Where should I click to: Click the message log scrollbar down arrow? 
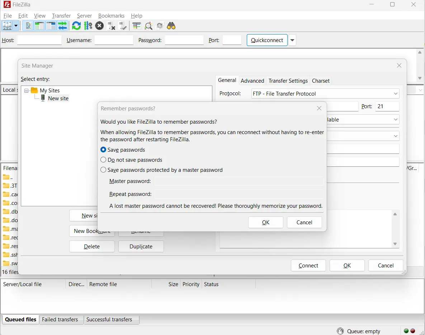(420, 78)
